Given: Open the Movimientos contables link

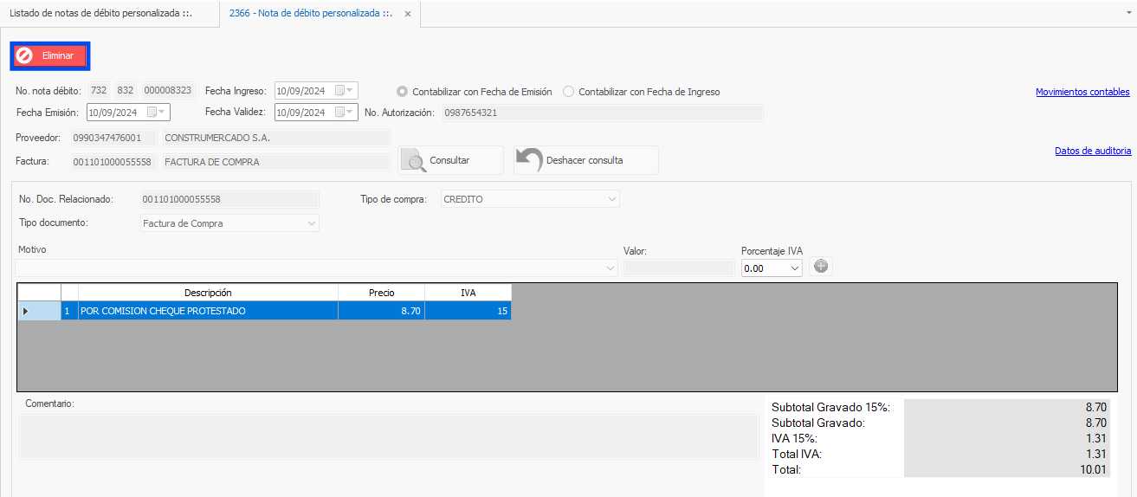Looking at the screenshot, I should 1082,92.
